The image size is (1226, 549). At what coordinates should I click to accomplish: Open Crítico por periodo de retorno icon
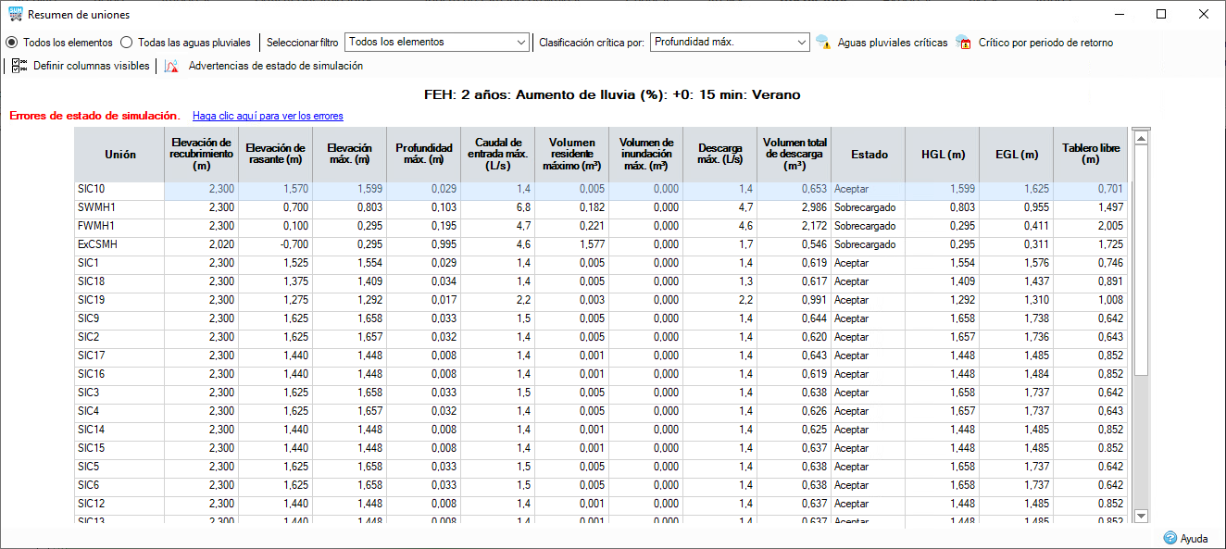(964, 43)
